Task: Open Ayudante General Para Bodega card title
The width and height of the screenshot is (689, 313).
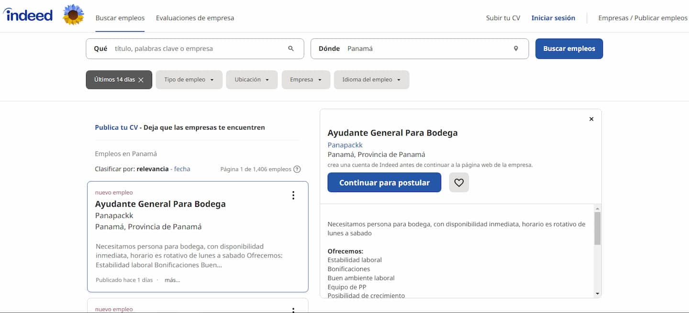Action: coord(160,204)
